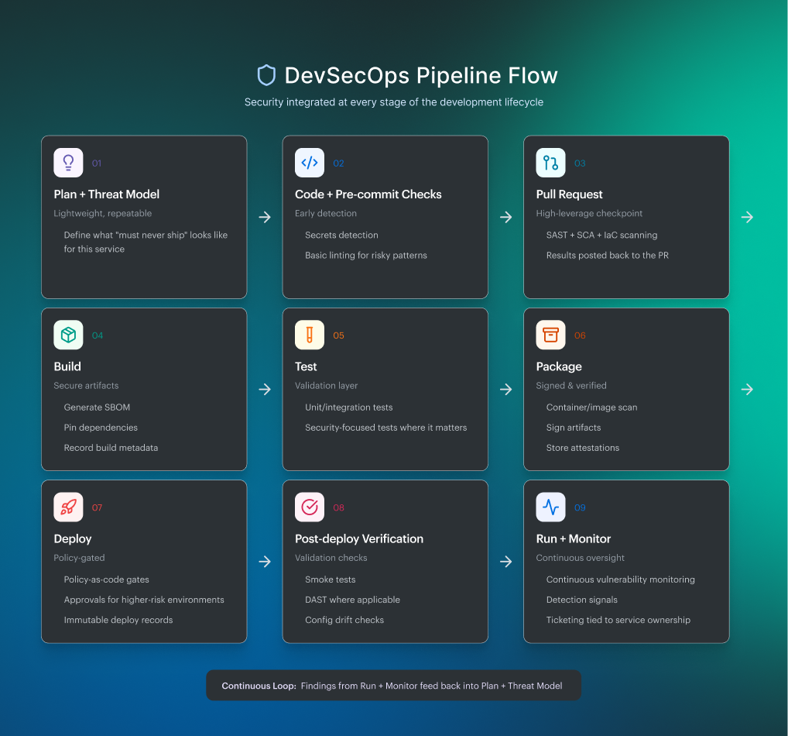Viewport: 788px width, 736px height.
Task: Toggle stage number 05 on the Test card
Action: point(338,335)
